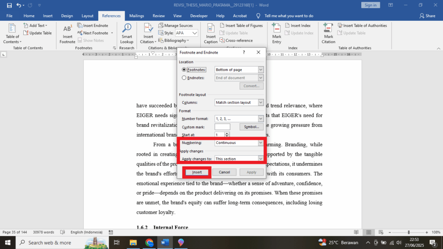Open the File menu
Image resolution: width=443 pixels, height=249 pixels.
click(x=10, y=16)
